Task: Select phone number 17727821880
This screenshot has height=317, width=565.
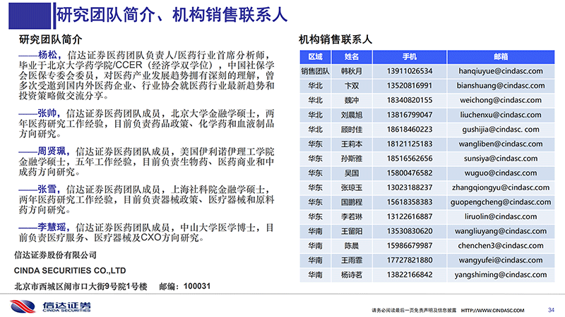Action: (410, 260)
